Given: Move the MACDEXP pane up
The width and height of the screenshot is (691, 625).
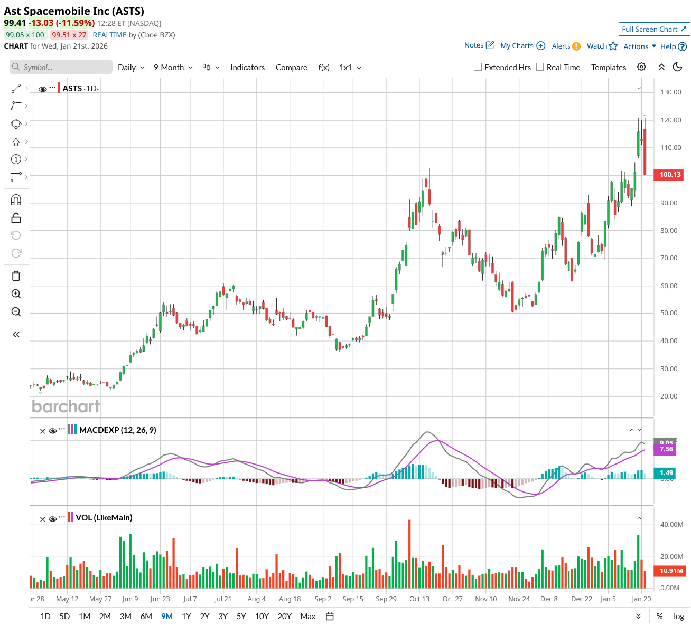Looking at the screenshot, I should [x=632, y=430].
